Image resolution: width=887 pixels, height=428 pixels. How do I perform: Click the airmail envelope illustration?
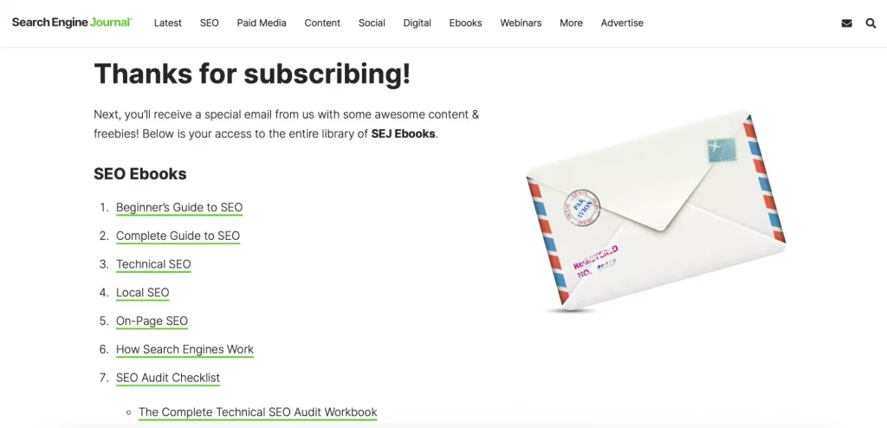click(x=656, y=211)
